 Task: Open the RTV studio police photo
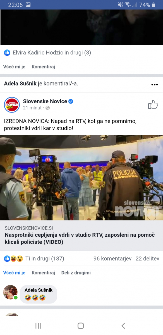pos(81,178)
